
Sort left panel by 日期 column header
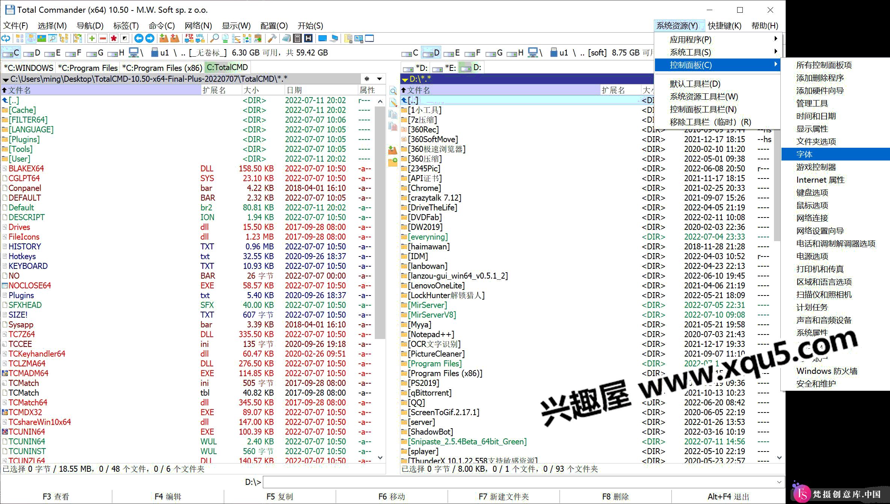click(321, 90)
